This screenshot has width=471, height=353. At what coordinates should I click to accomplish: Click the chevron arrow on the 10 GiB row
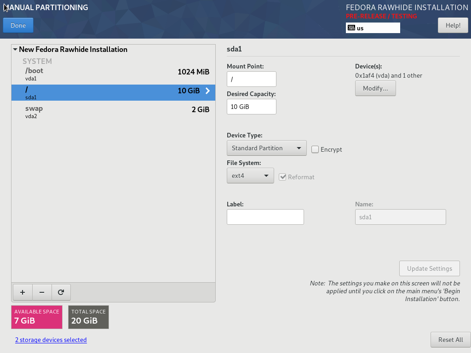pos(207,91)
